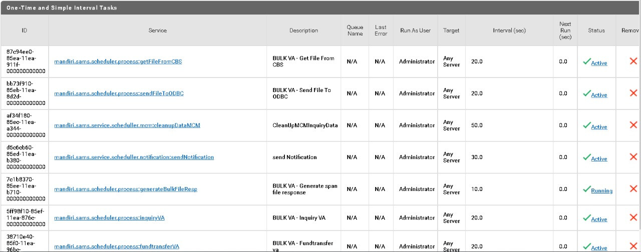
Task: Click red X for generateBulkFileResp task
Action: [x=633, y=189]
